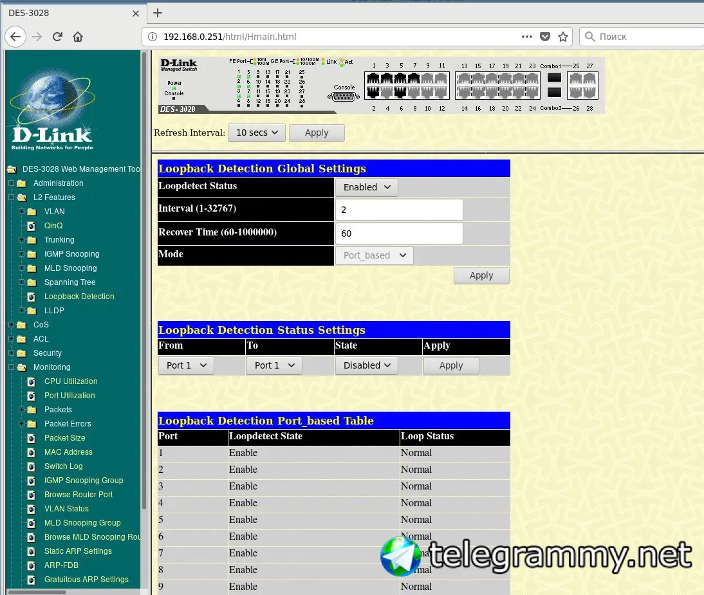The width and height of the screenshot is (704, 595).
Task: Open MLD Snooping Group in the tree
Action: [x=82, y=523]
